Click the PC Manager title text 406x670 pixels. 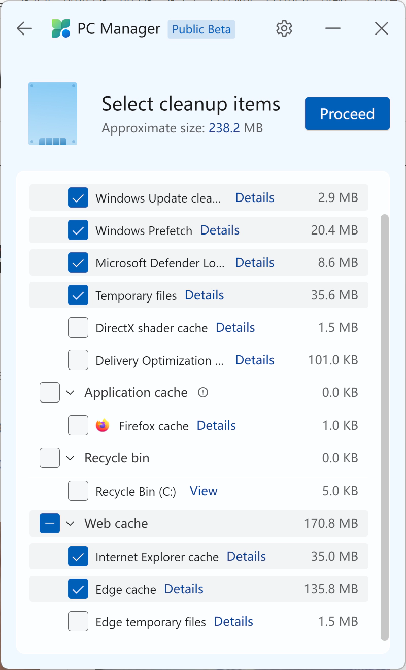pos(119,29)
